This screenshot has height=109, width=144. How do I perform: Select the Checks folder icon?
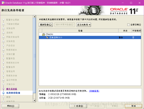[x=43, y=34]
